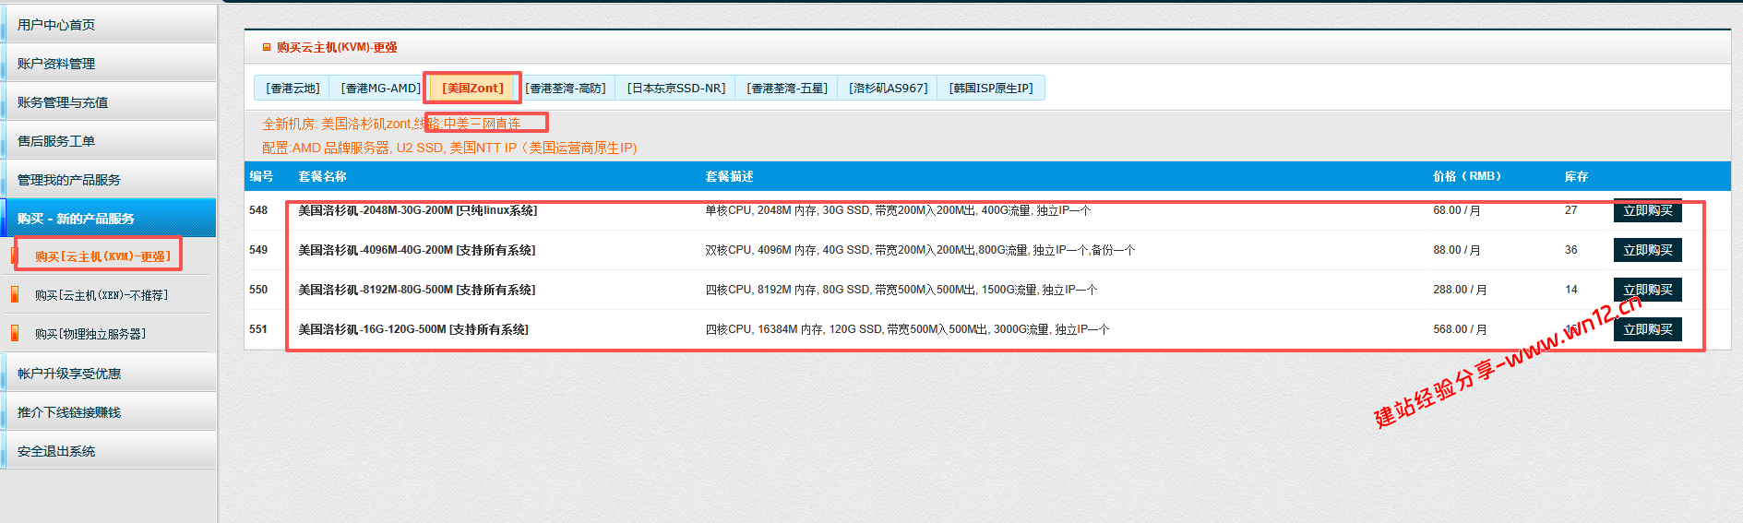Open 账户资料管理 sidebar item

(x=56, y=64)
